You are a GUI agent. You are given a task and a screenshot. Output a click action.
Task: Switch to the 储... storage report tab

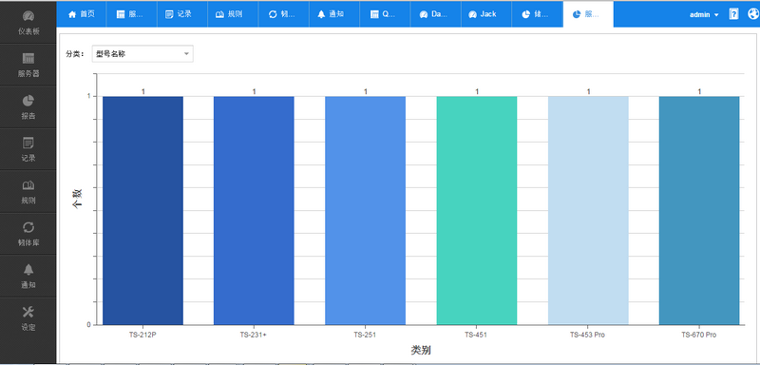[x=537, y=14]
